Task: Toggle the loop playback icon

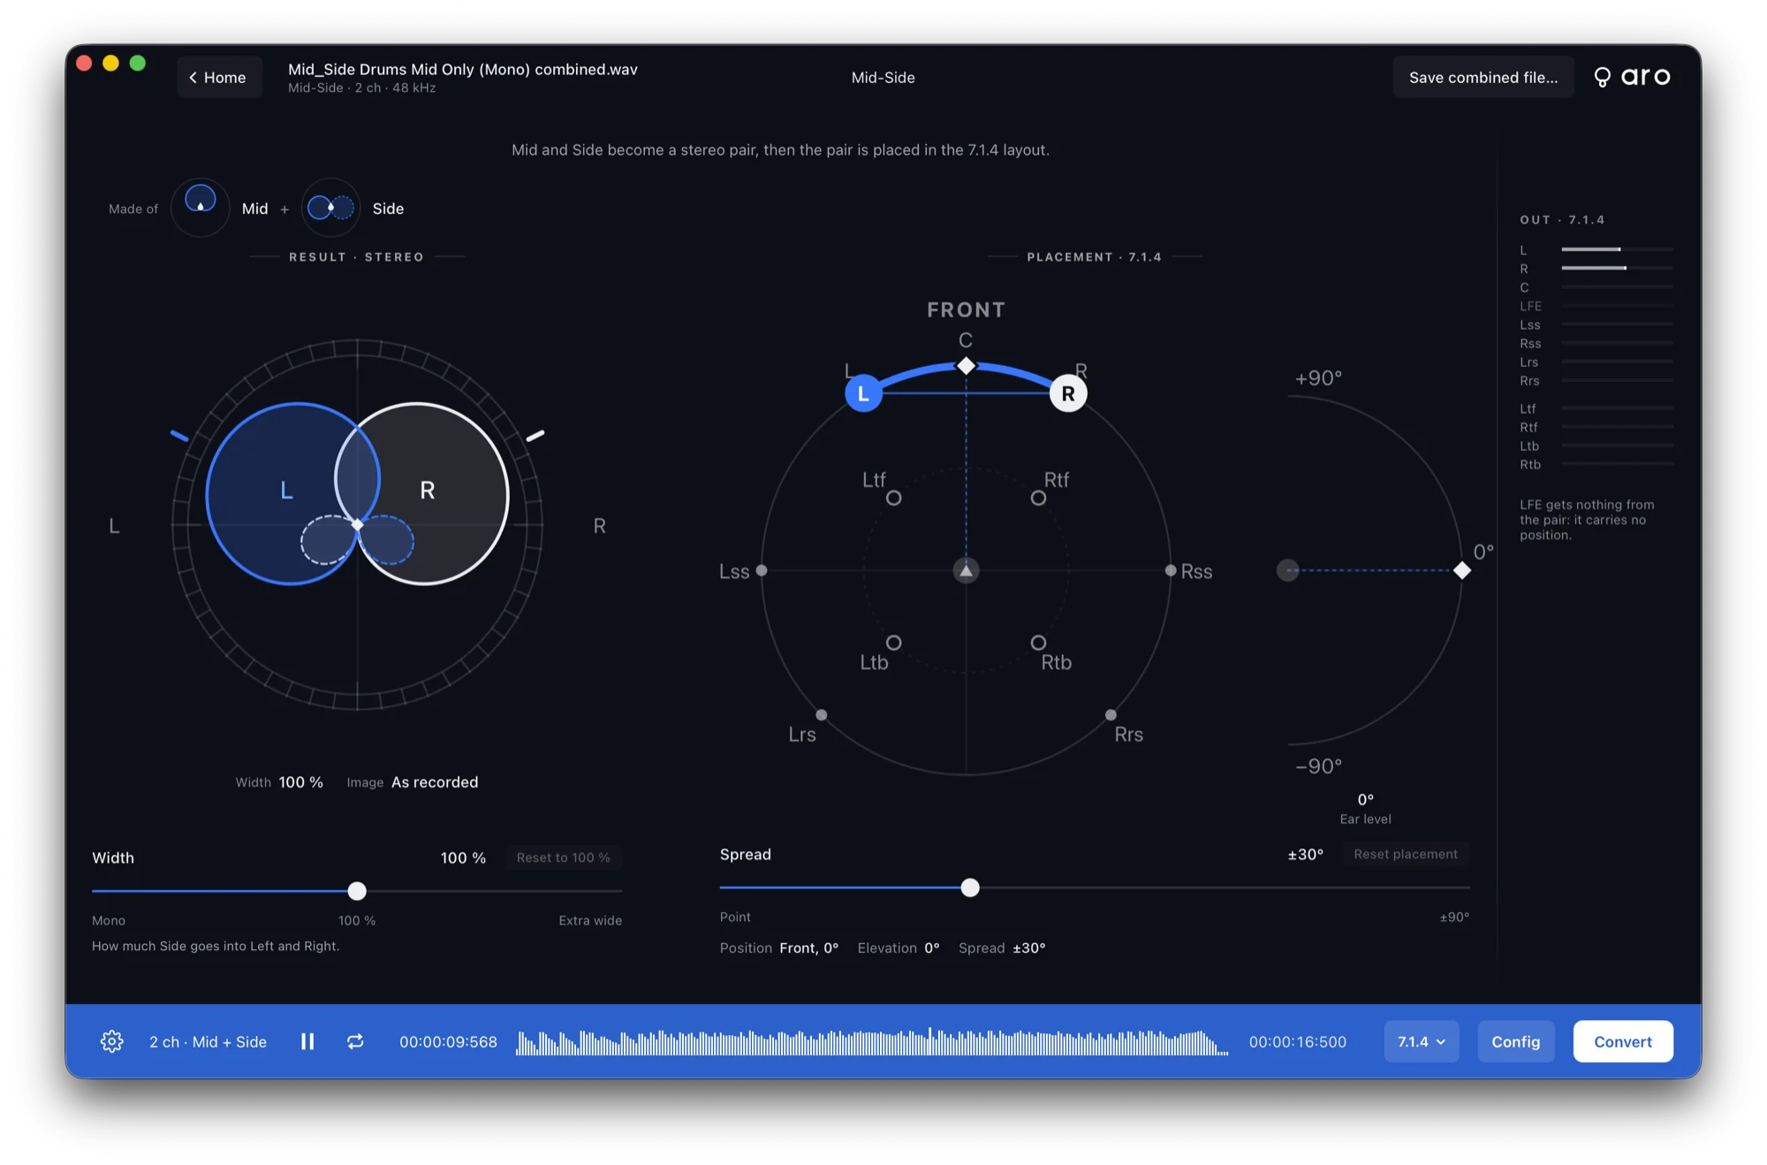Action: (x=355, y=1041)
